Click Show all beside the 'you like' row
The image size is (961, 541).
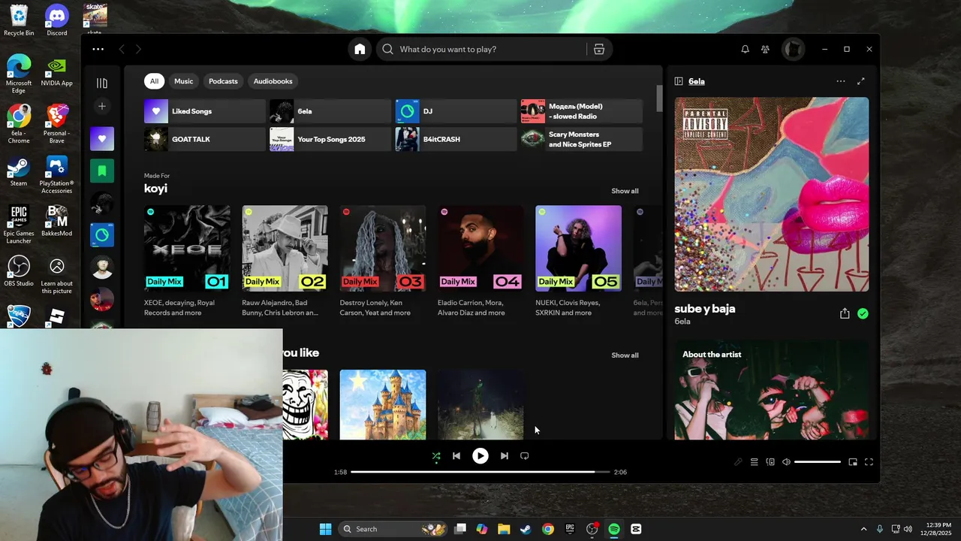point(625,355)
